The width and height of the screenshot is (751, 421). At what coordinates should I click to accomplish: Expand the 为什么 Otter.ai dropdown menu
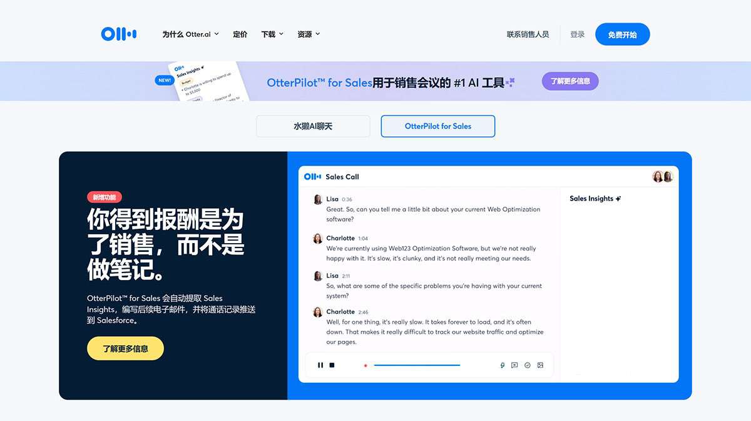point(190,34)
